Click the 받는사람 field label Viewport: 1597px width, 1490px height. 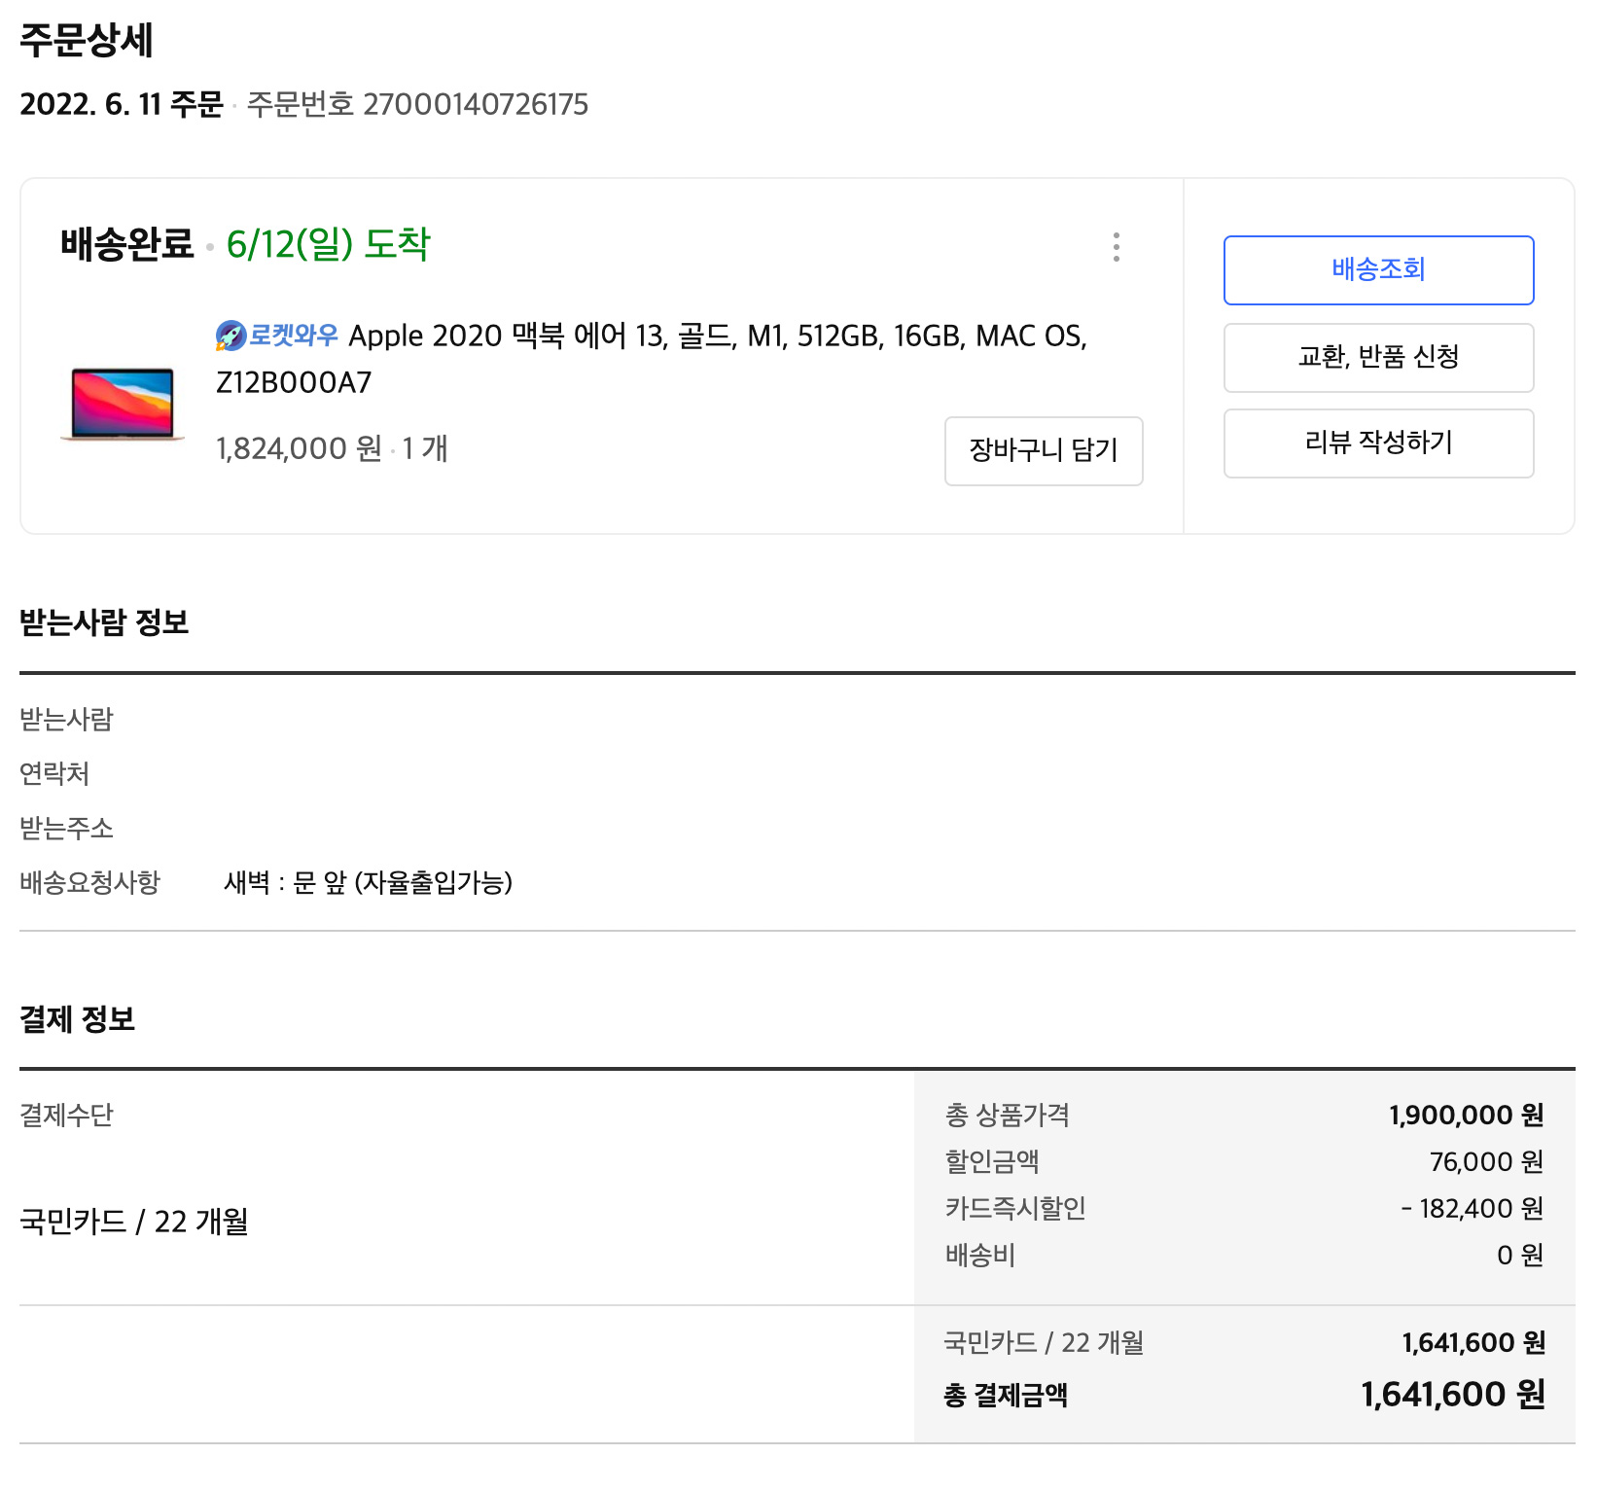click(x=66, y=720)
